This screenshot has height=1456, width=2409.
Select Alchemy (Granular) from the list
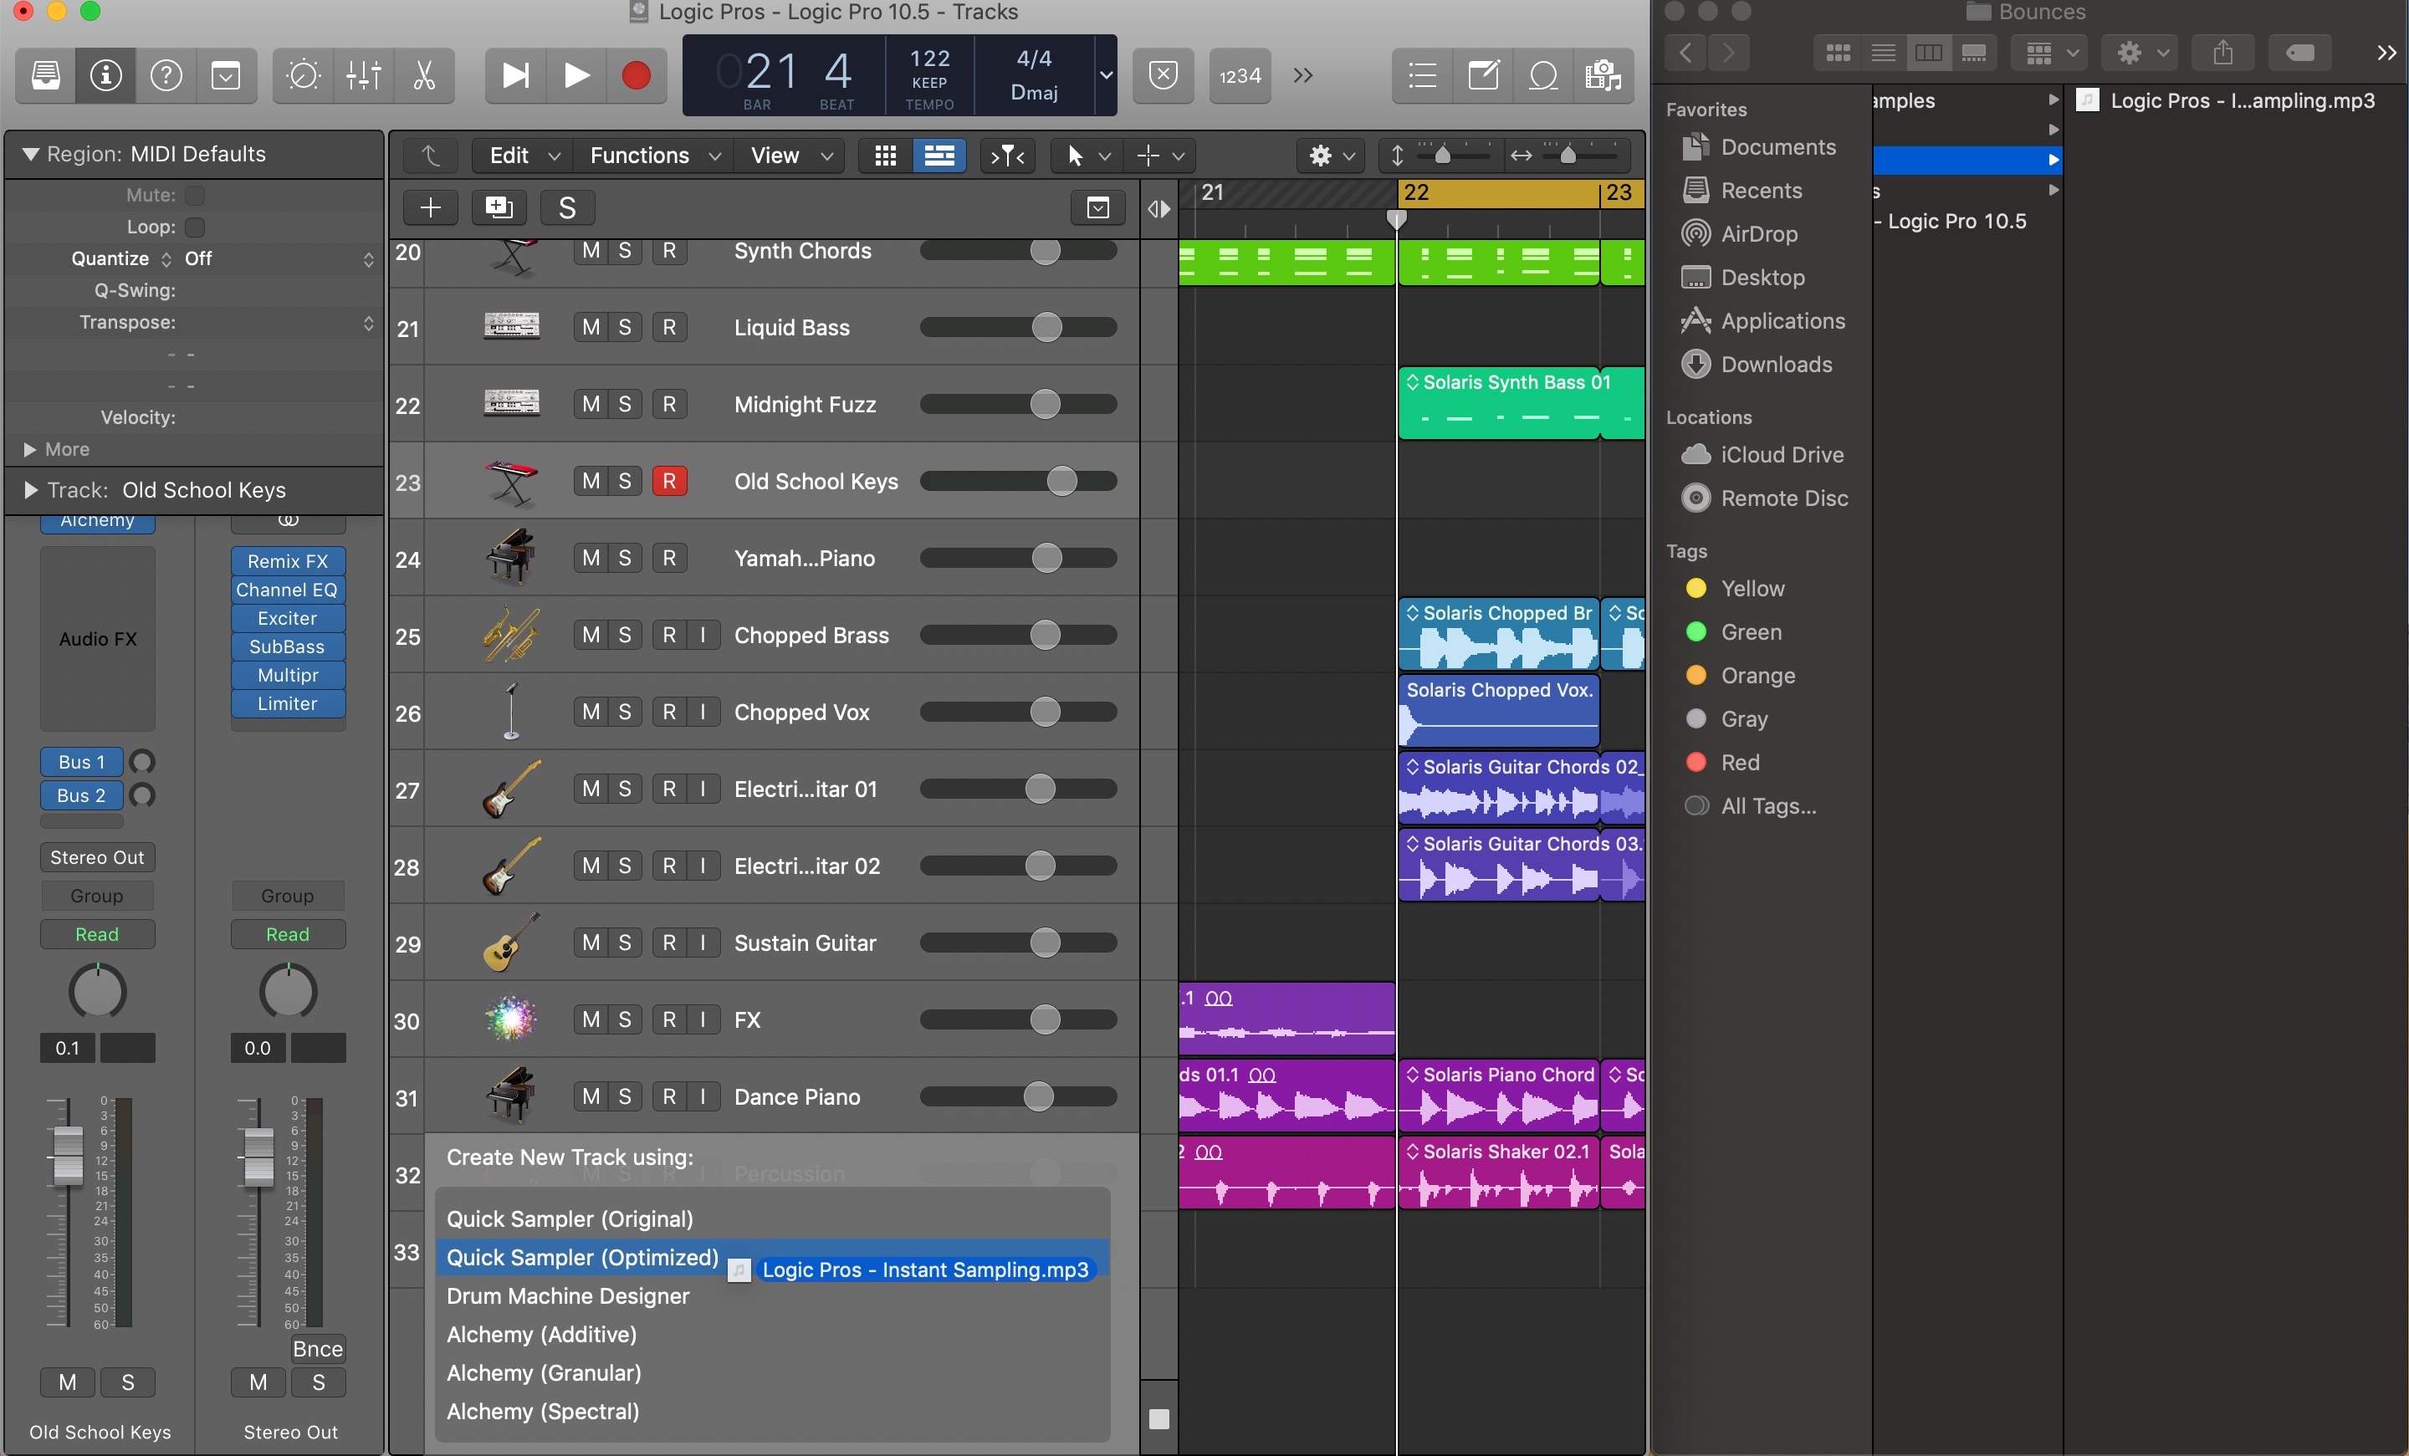544,1373
